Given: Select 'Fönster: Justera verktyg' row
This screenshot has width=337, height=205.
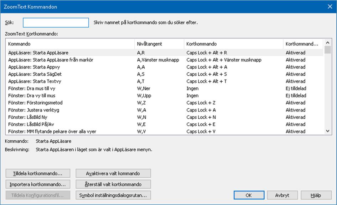Looking at the screenshot, I should [x=165, y=110].
